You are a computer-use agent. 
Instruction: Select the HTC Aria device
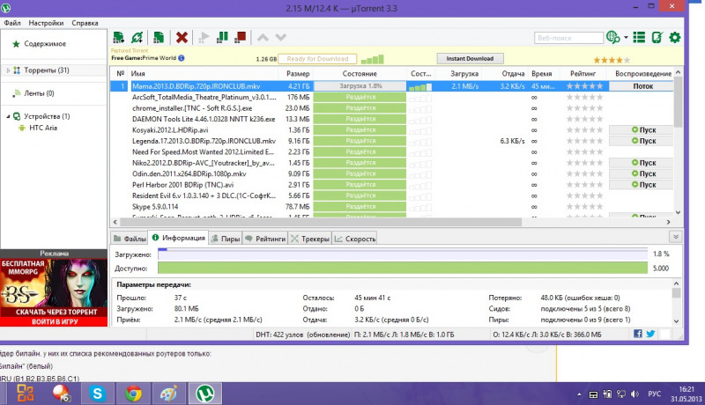tap(42, 128)
